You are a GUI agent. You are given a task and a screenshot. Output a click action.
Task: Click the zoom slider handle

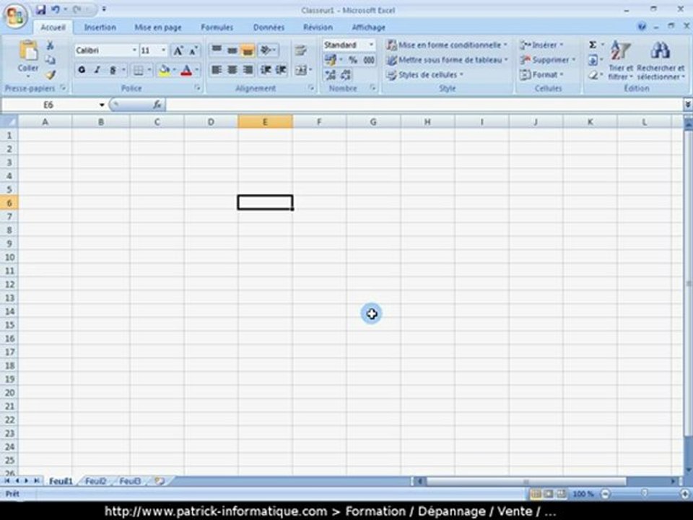click(x=645, y=493)
